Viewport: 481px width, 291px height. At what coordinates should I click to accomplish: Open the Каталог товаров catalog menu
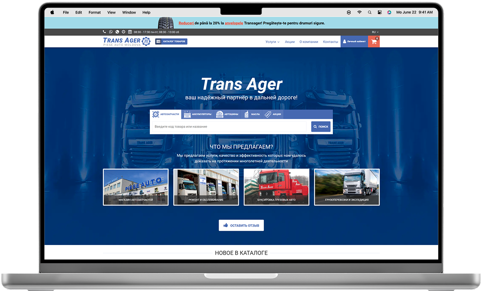pos(171,42)
